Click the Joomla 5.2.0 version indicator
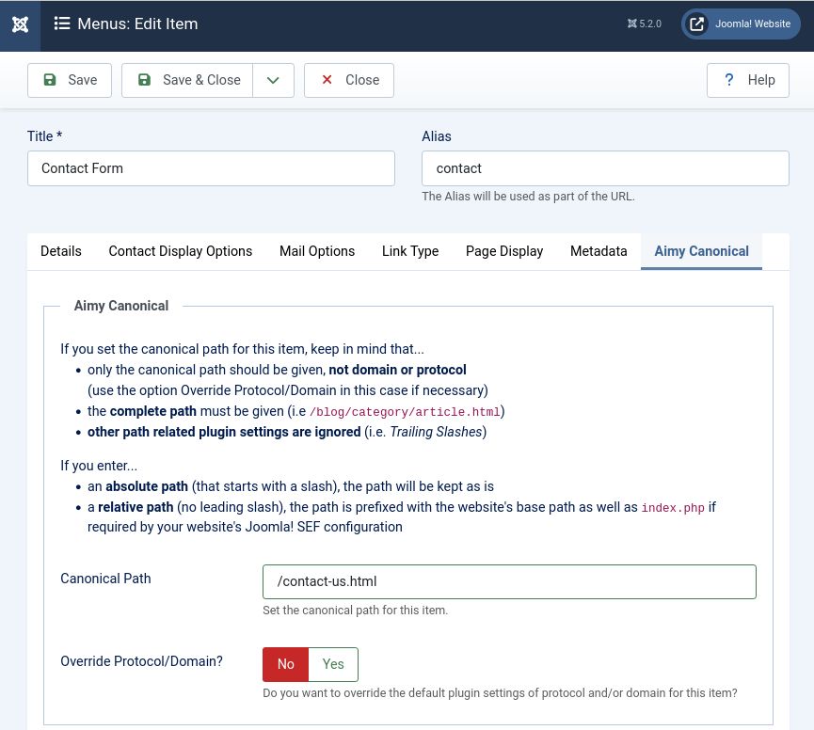The height and width of the screenshot is (730, 814). (x=645, y=24)
